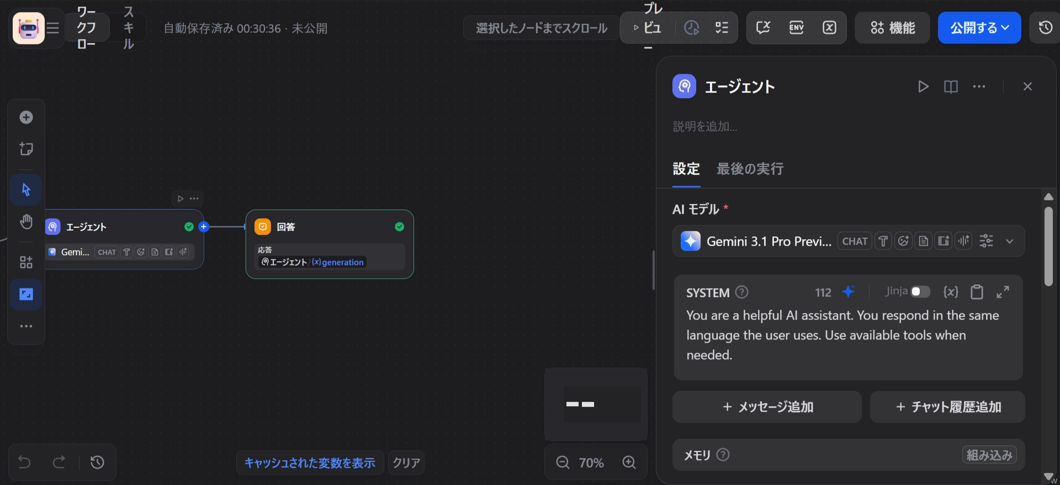Click the ENV environment variables icon
The image size is (1060, 485).
click(x=796, y=28)
